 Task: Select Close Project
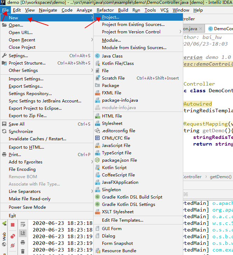click(47, 47)
